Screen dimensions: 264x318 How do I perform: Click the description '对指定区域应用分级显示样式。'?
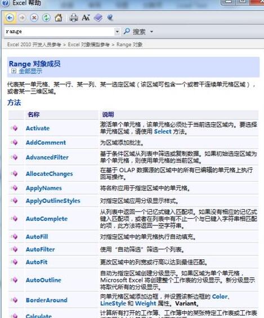pos(139,201)
